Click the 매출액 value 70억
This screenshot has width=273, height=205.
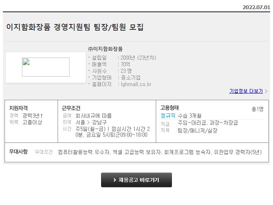126,64
